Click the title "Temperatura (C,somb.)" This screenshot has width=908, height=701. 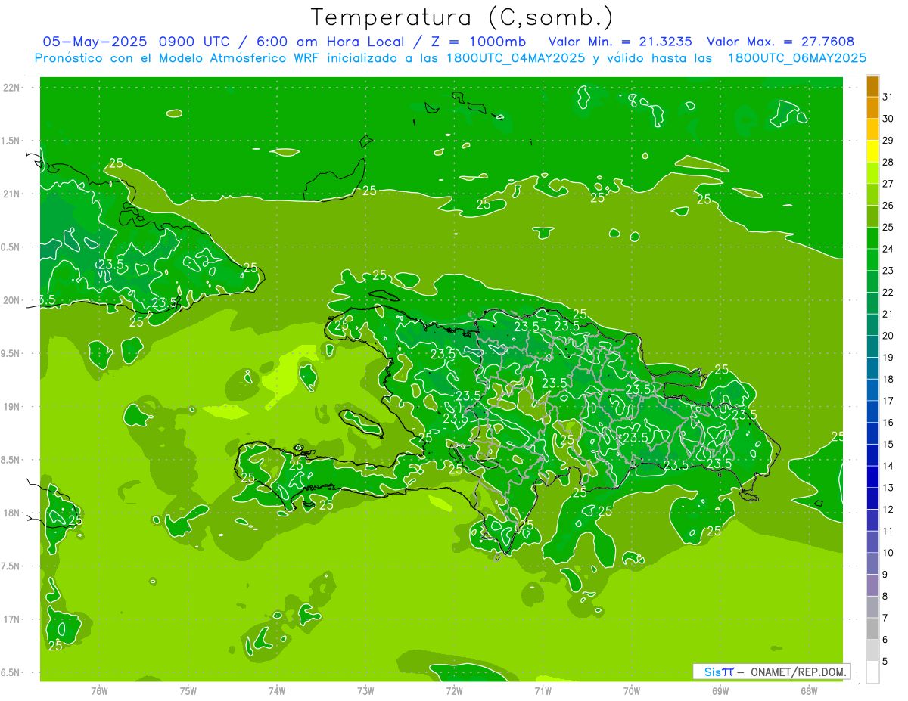(462, 17)
